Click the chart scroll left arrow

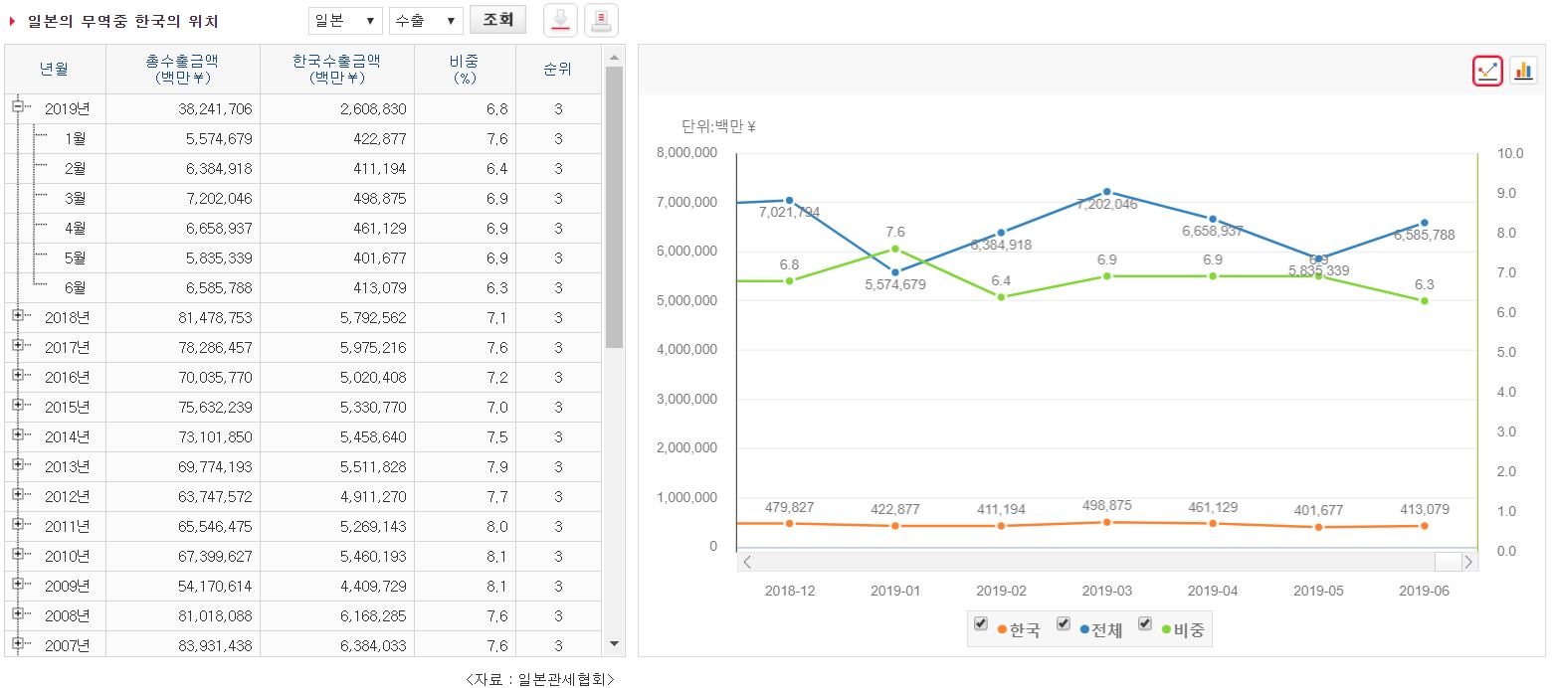[747, 562]
